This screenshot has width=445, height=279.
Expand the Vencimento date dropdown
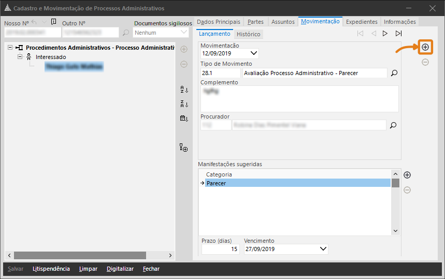click(x=323, y=249)
